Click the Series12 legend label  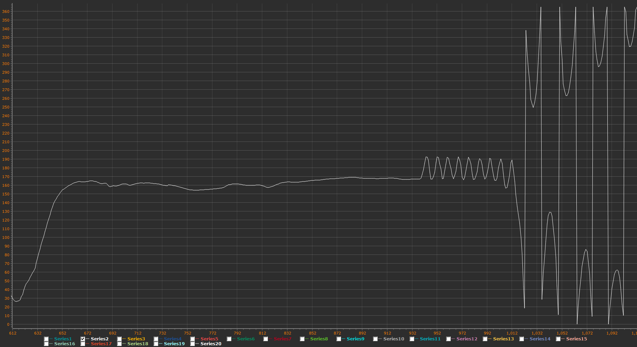[467, 339]
